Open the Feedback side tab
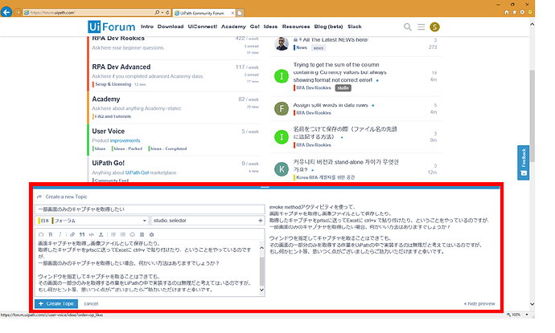The width and height of the screenshot is (555, 333). pos(523,162)
